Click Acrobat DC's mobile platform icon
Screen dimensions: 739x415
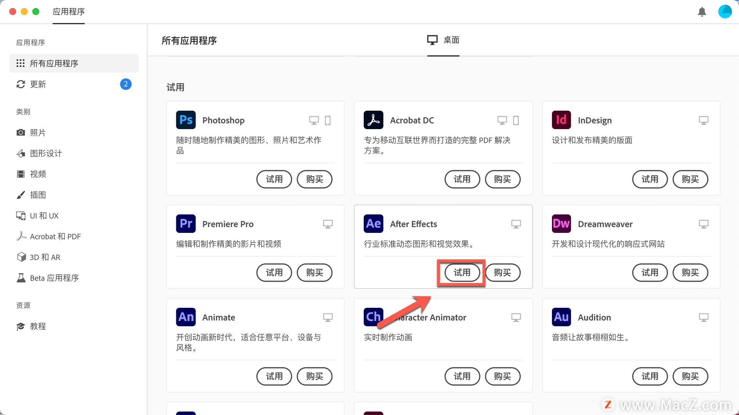(516, 121)
